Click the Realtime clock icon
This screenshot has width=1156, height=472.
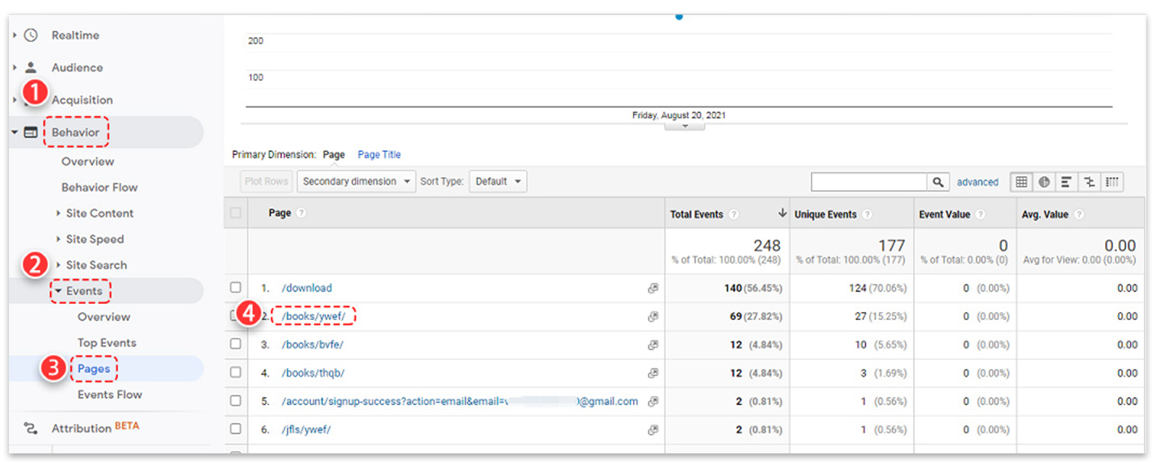coord(31,36)
